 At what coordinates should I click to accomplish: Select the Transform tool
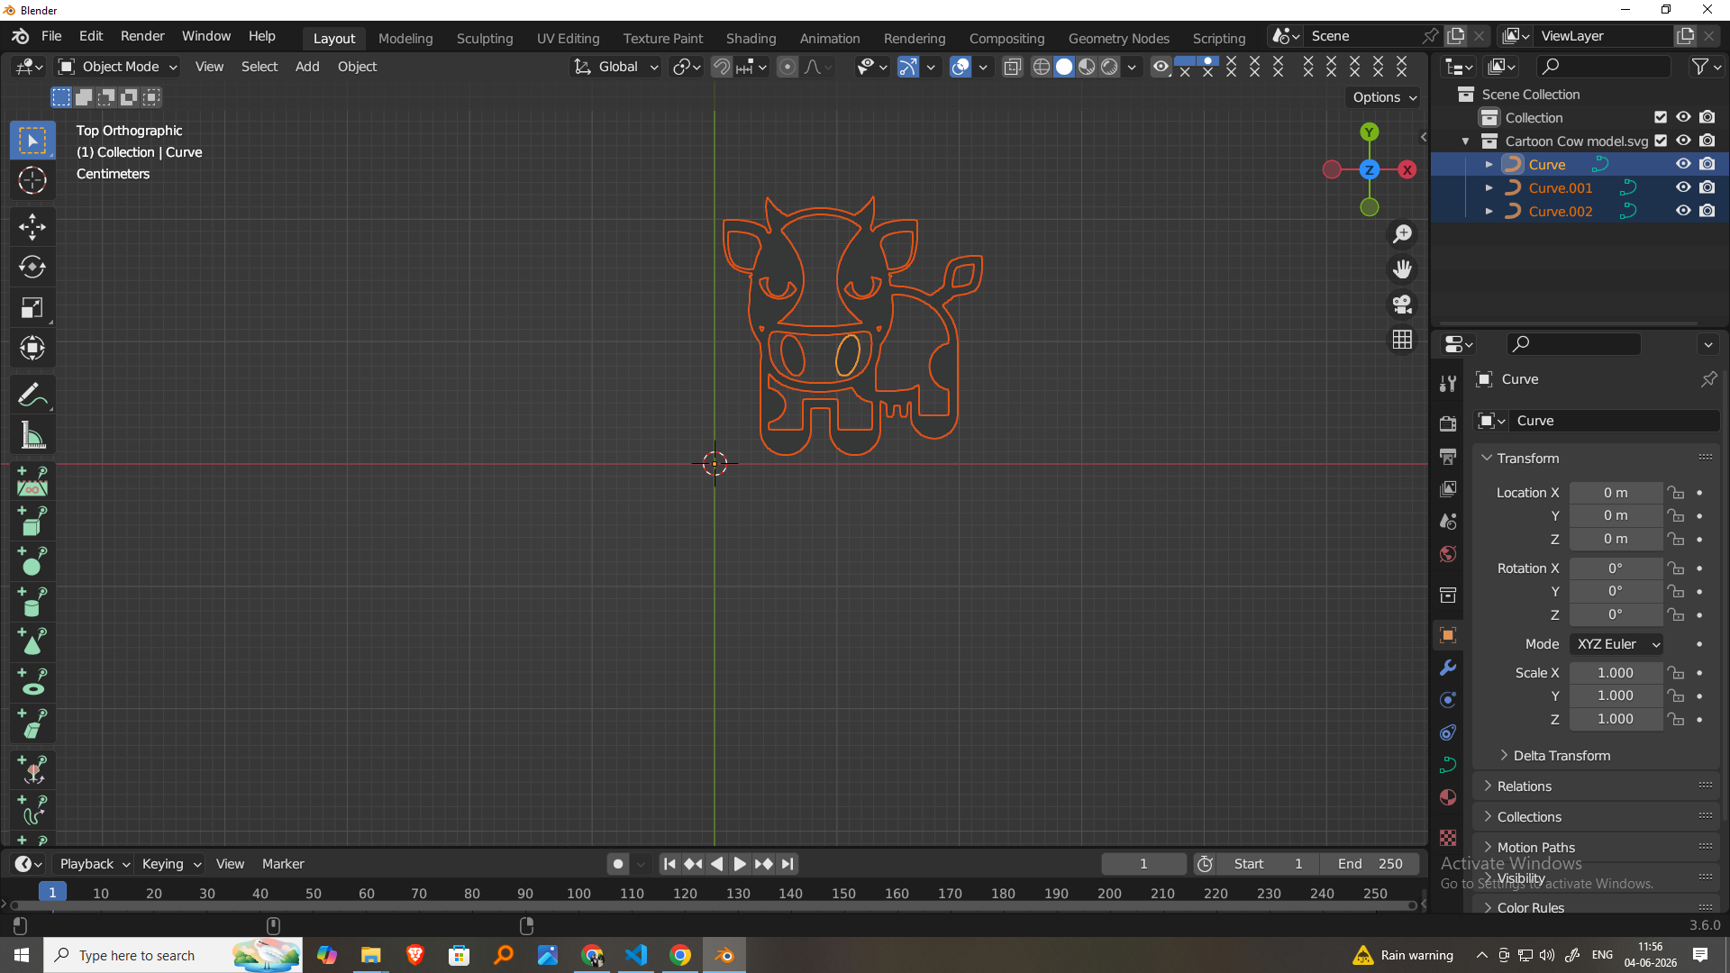(x=32, y=348)
